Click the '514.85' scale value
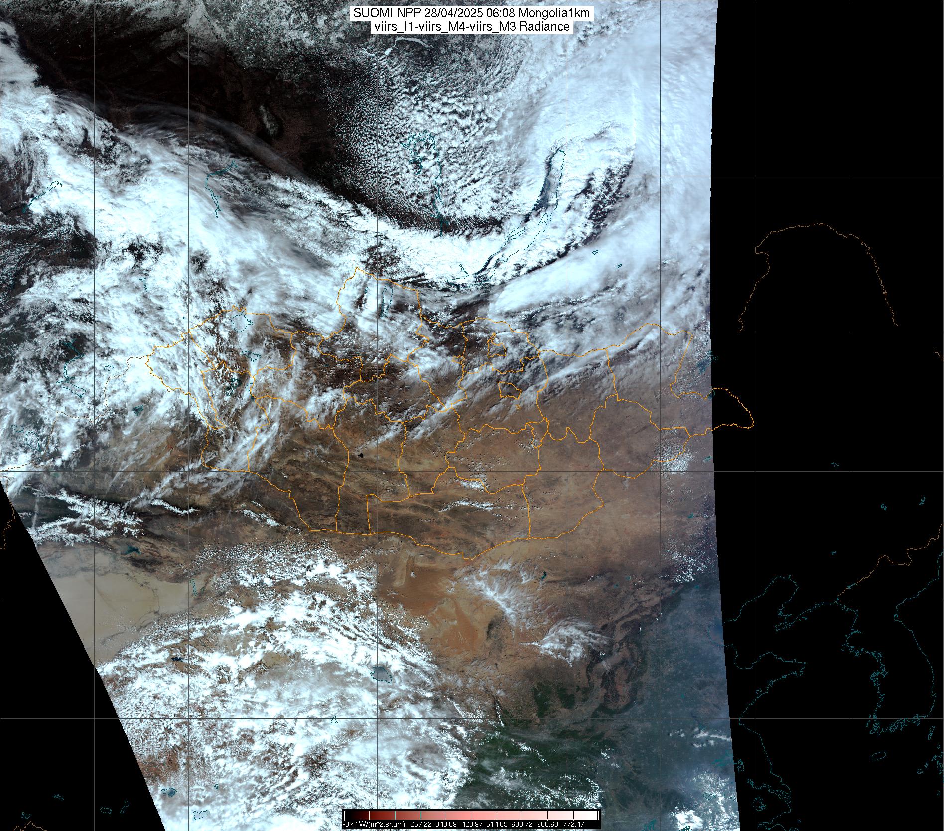Screen dimensions: 944x831 point(497,824)
